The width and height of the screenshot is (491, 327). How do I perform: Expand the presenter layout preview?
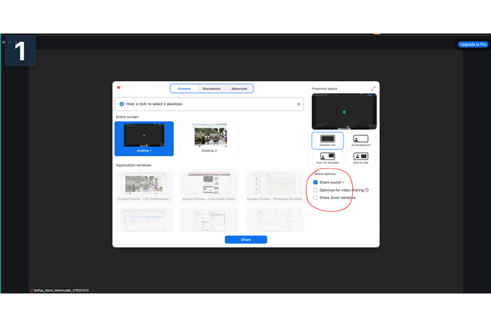click(x=373, y=88)
